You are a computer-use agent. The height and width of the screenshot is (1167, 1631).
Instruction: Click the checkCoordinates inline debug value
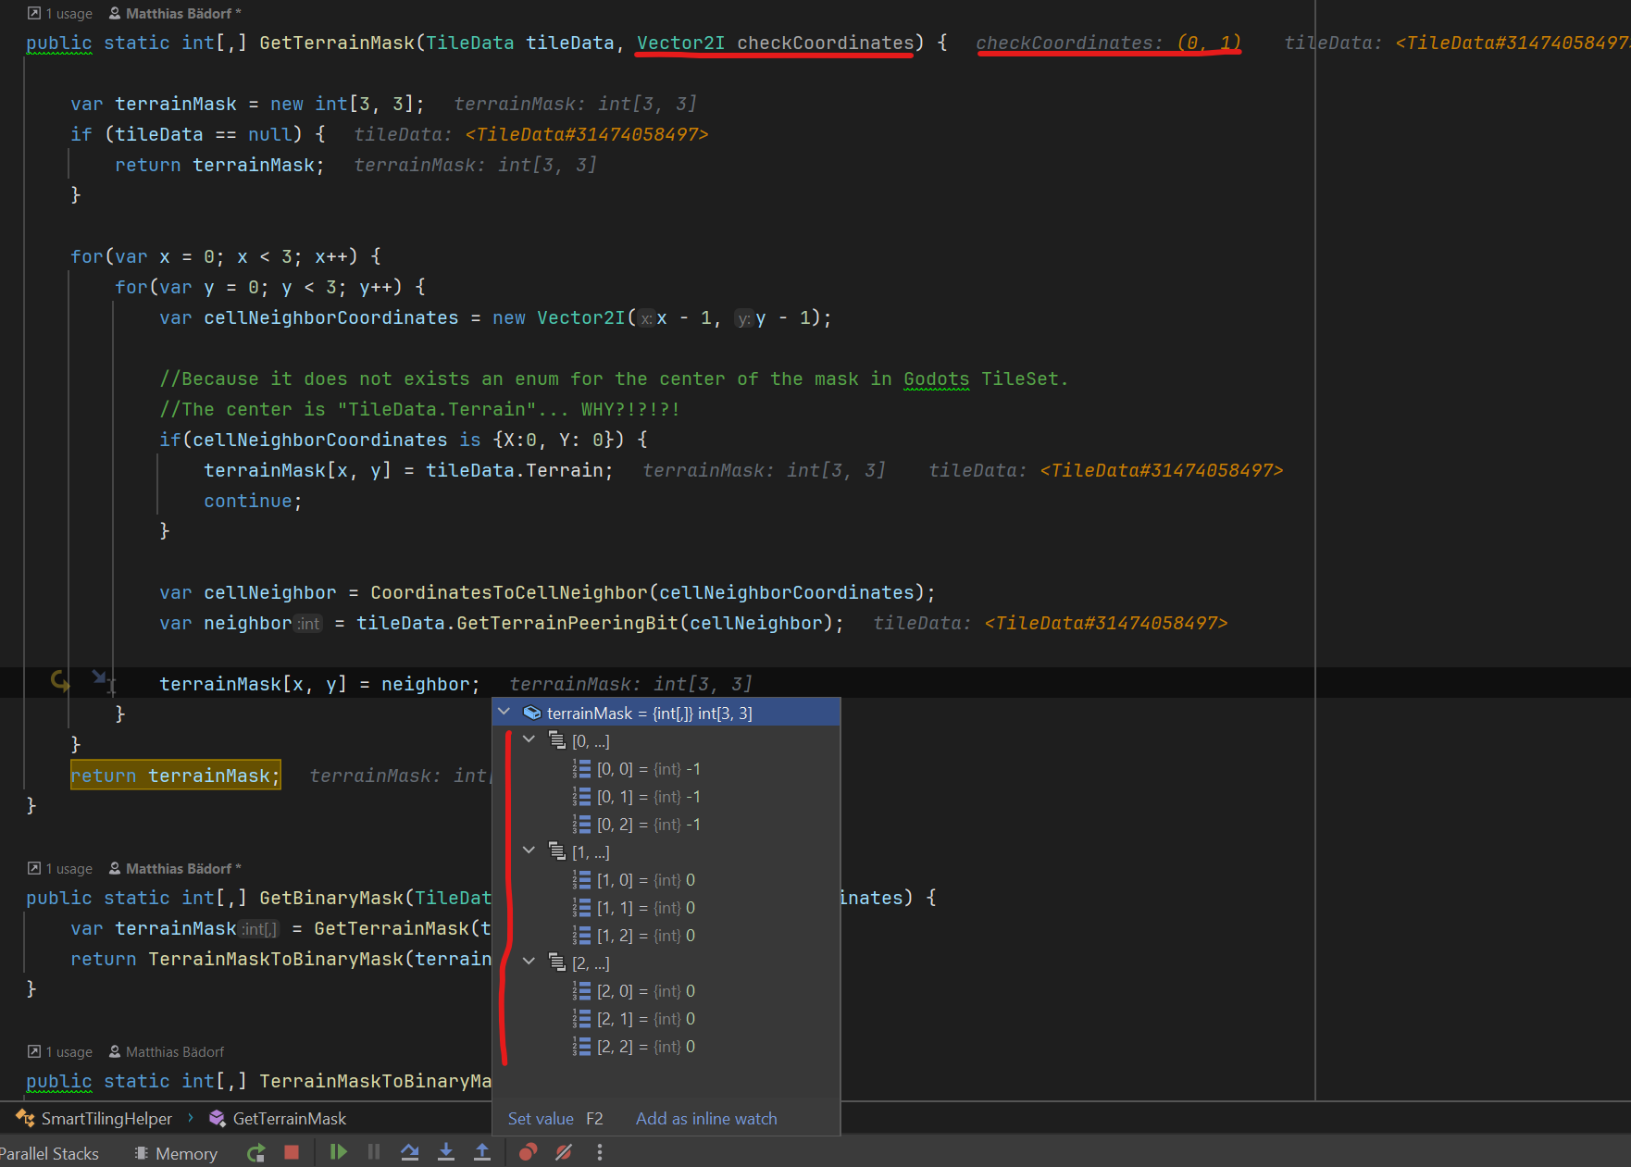(x=1108, y=43)
